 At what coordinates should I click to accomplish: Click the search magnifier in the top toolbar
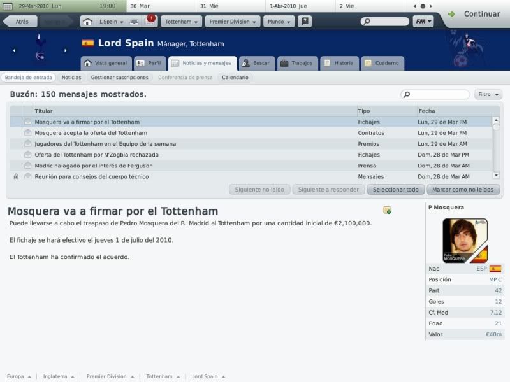click(367, 22)
